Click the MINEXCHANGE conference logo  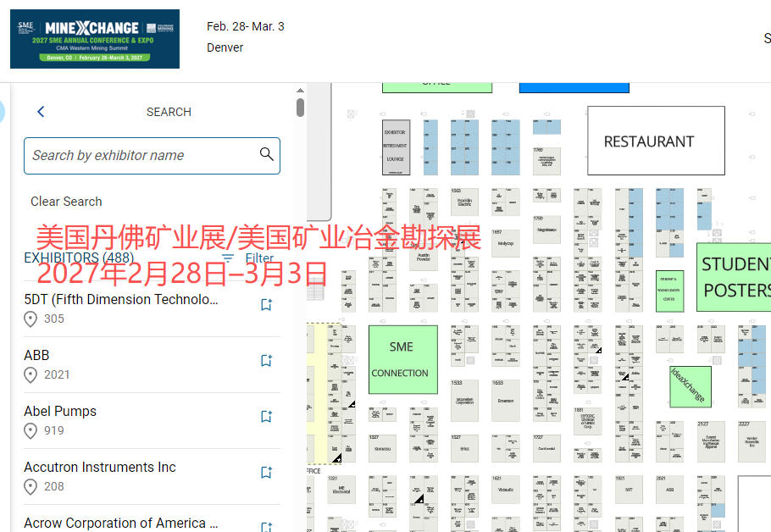[95, 39]
